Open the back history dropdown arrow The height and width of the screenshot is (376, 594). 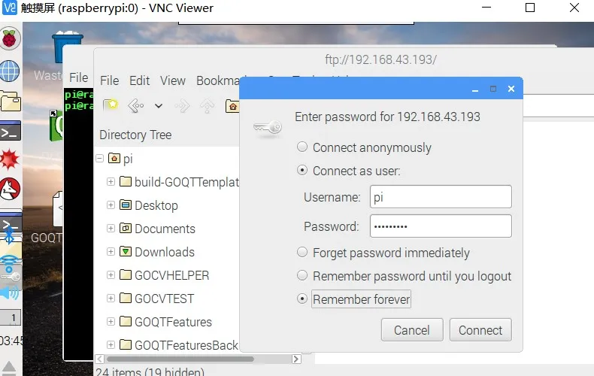click(x=159, y=106)
